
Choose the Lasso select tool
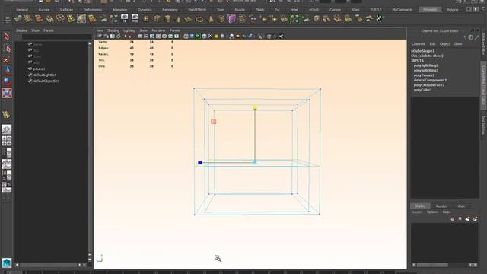(7, 49)
